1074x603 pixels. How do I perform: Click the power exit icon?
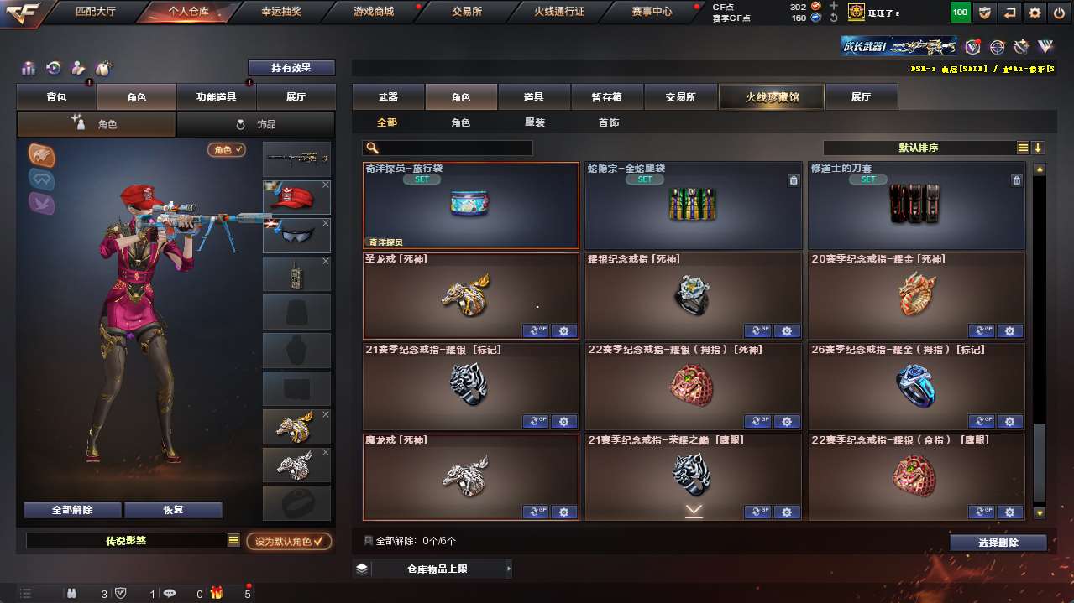[1059, 13]
